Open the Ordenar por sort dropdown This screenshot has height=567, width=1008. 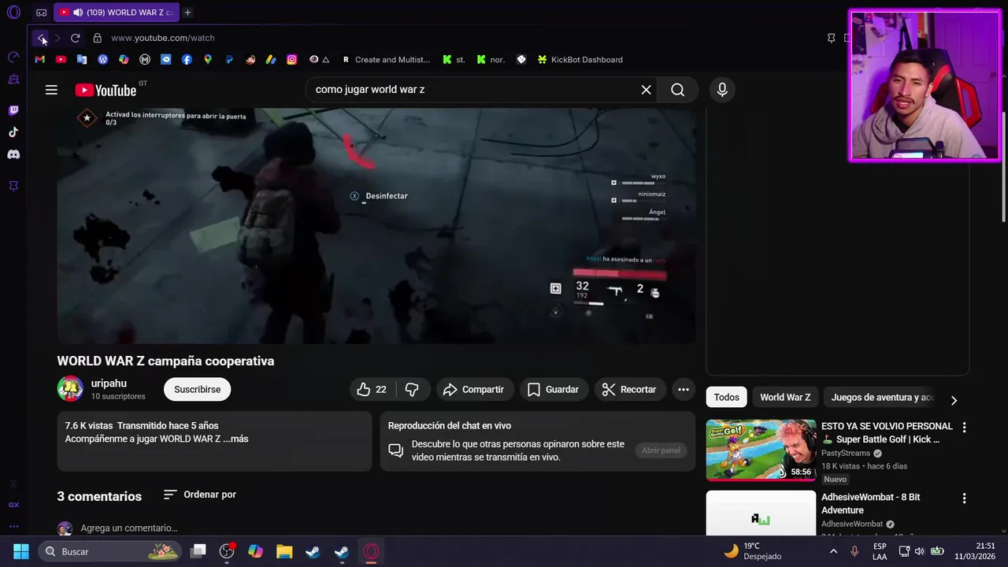point(200,495)
